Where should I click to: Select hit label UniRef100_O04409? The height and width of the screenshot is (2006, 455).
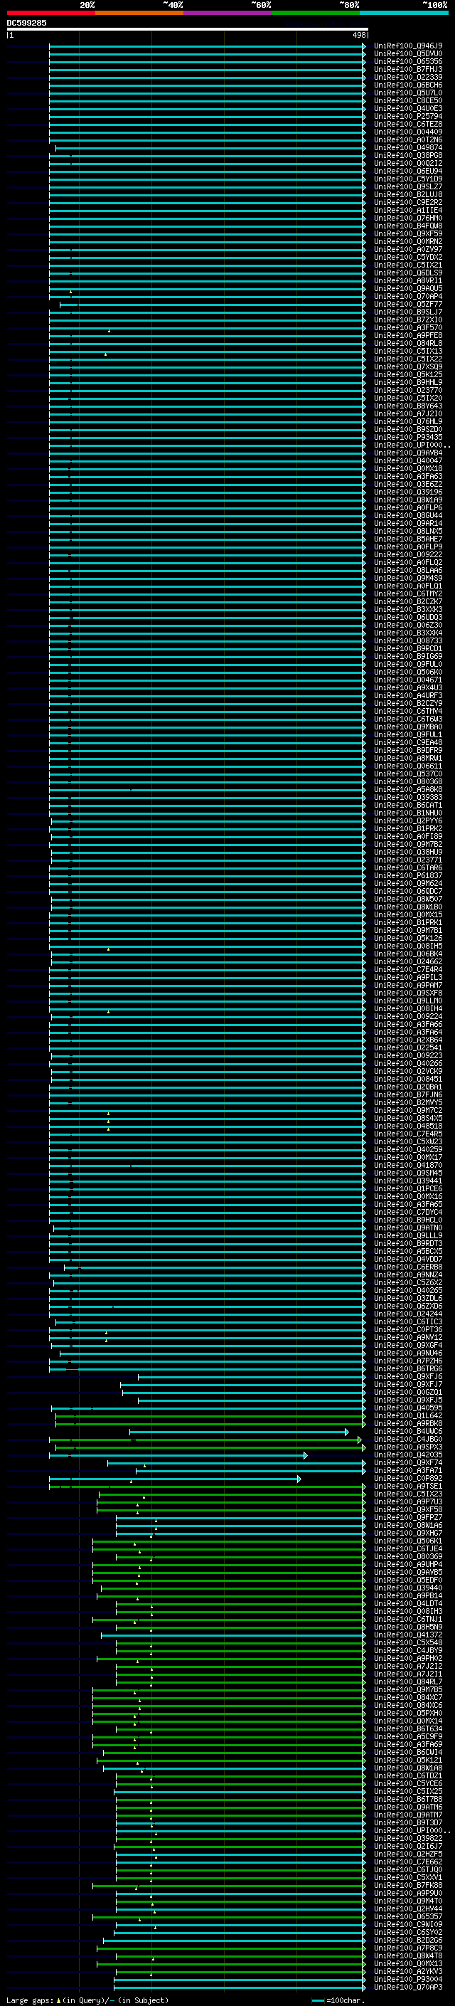(x=408, y=132)
